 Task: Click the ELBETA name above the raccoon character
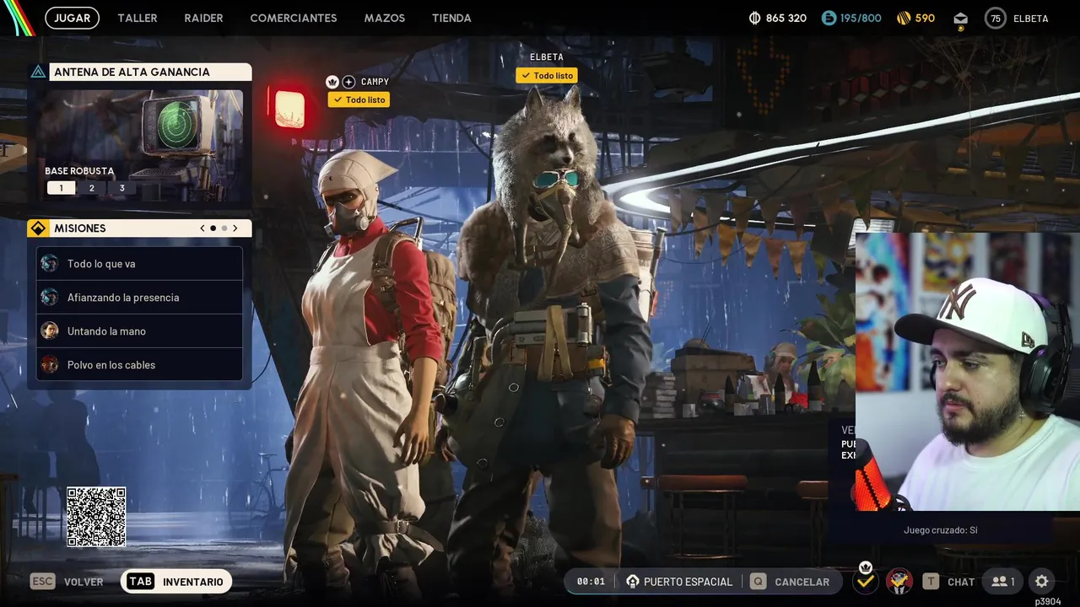[547, 57]
